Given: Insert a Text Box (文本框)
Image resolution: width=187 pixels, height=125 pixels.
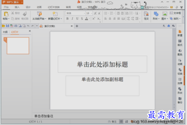Looking at the screenshot, I should tap(175, 13).
